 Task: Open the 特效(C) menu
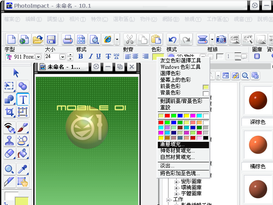[99, 19]
